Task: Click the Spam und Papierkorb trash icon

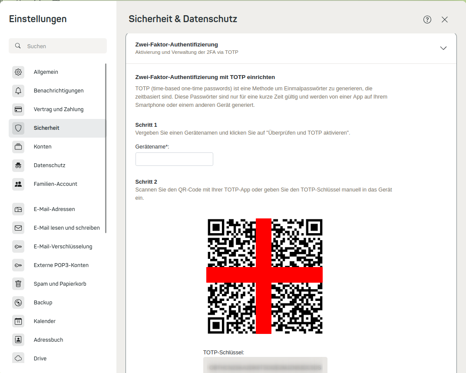Action: pos(18,284)
